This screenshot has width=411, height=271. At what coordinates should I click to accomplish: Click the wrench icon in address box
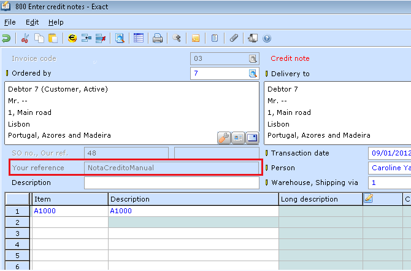point(224,138)
